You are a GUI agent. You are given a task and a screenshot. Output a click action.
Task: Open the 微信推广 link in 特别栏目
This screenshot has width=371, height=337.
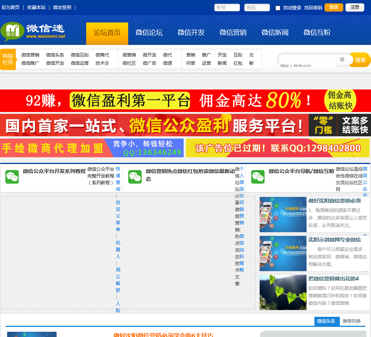coord(30,63)
